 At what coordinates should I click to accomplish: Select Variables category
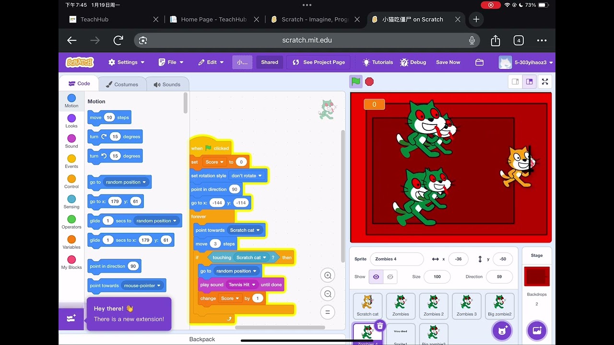[x=71, y=242]
